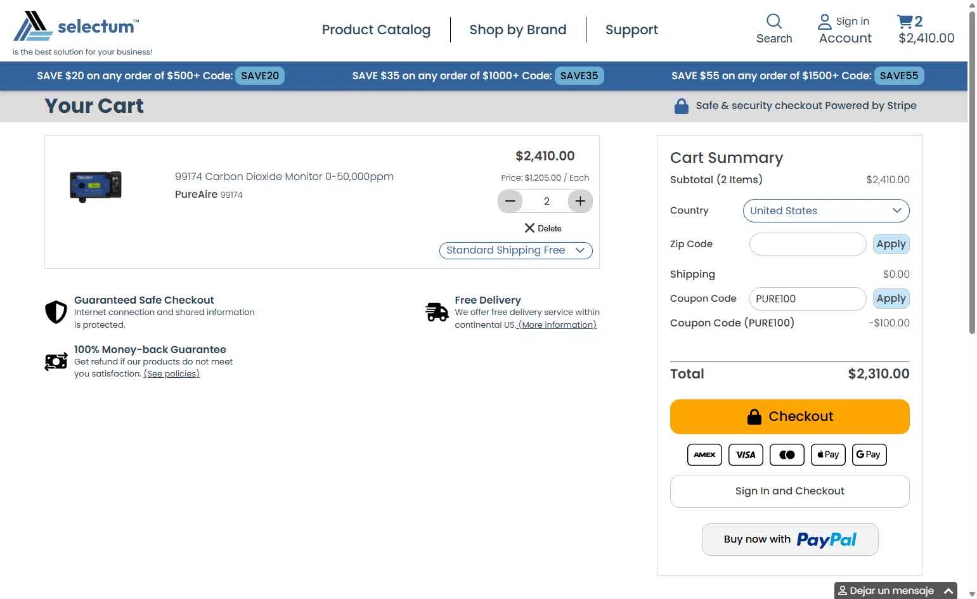
Task: Open the Shop by Brand menu
Action: [518, 30]
